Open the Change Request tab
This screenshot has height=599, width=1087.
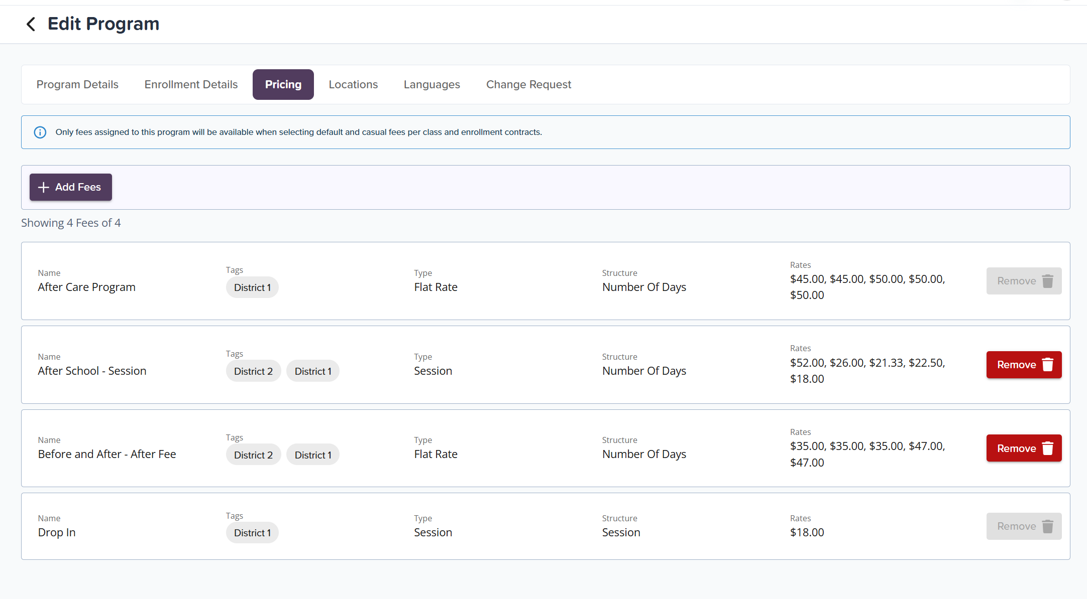click(528, 84)
